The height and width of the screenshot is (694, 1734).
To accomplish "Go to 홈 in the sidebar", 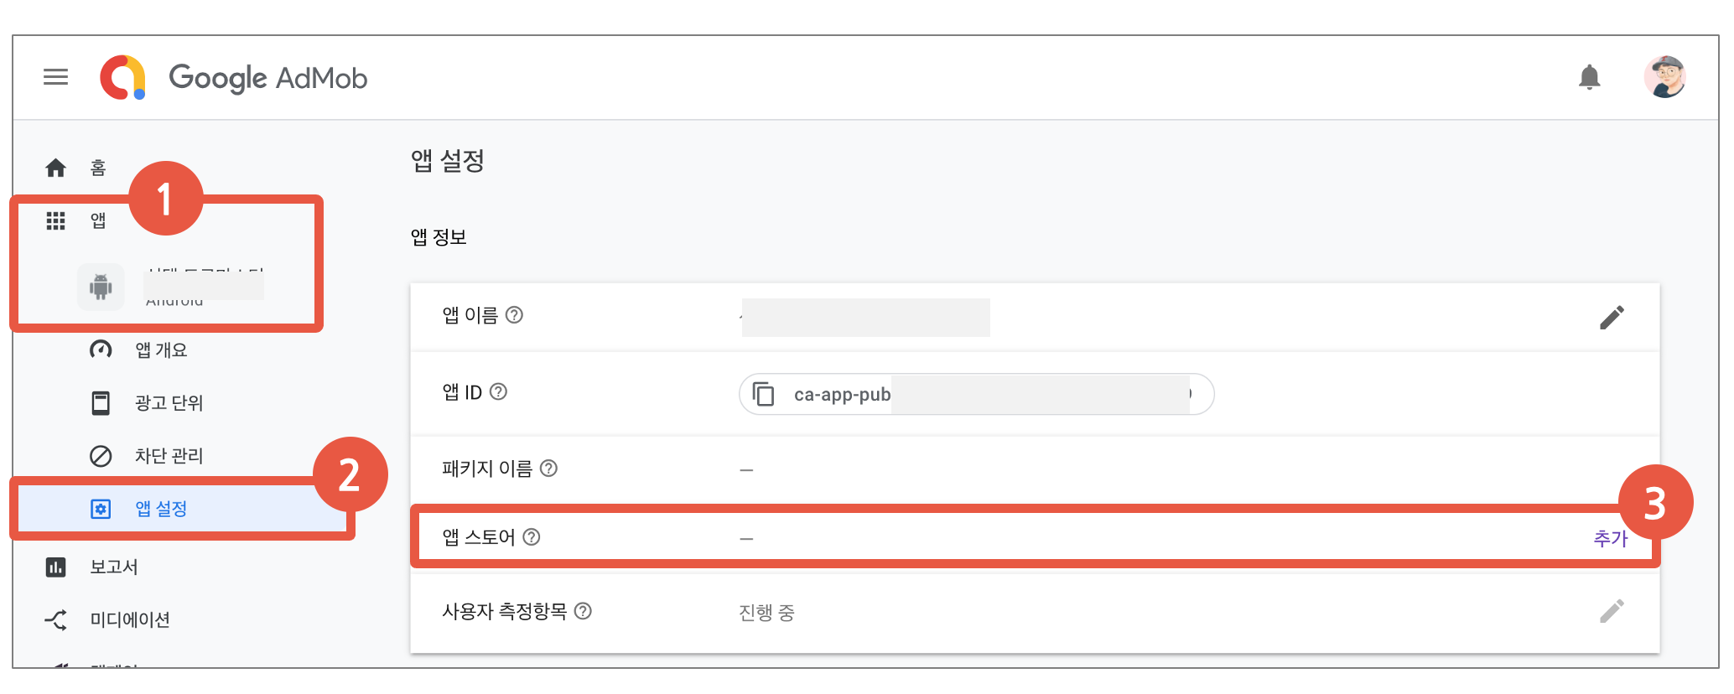I will (98, 168).
